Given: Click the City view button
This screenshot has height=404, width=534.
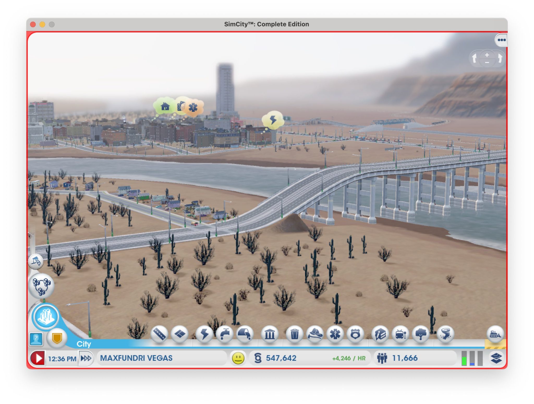Looking at the screenshot, I should click(46, 317).
